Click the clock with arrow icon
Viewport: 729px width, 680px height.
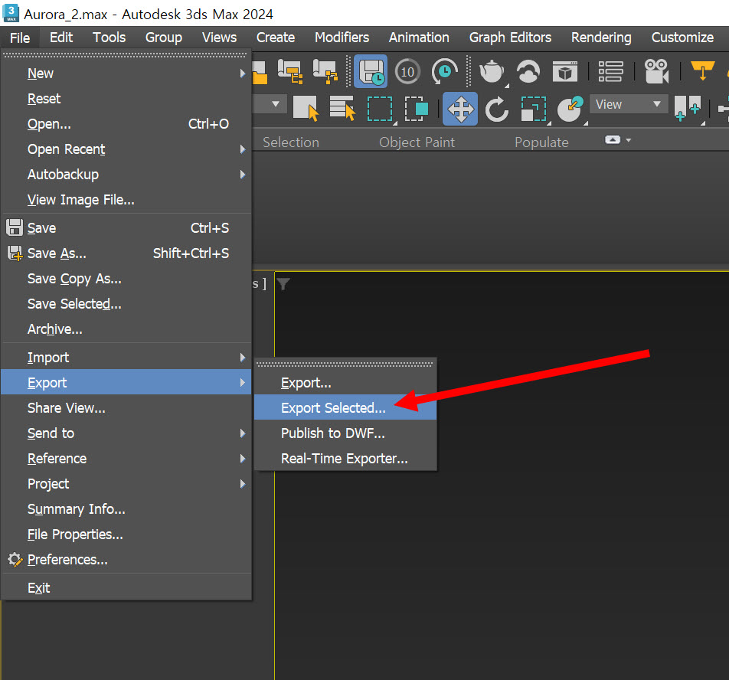pos(444,71)
